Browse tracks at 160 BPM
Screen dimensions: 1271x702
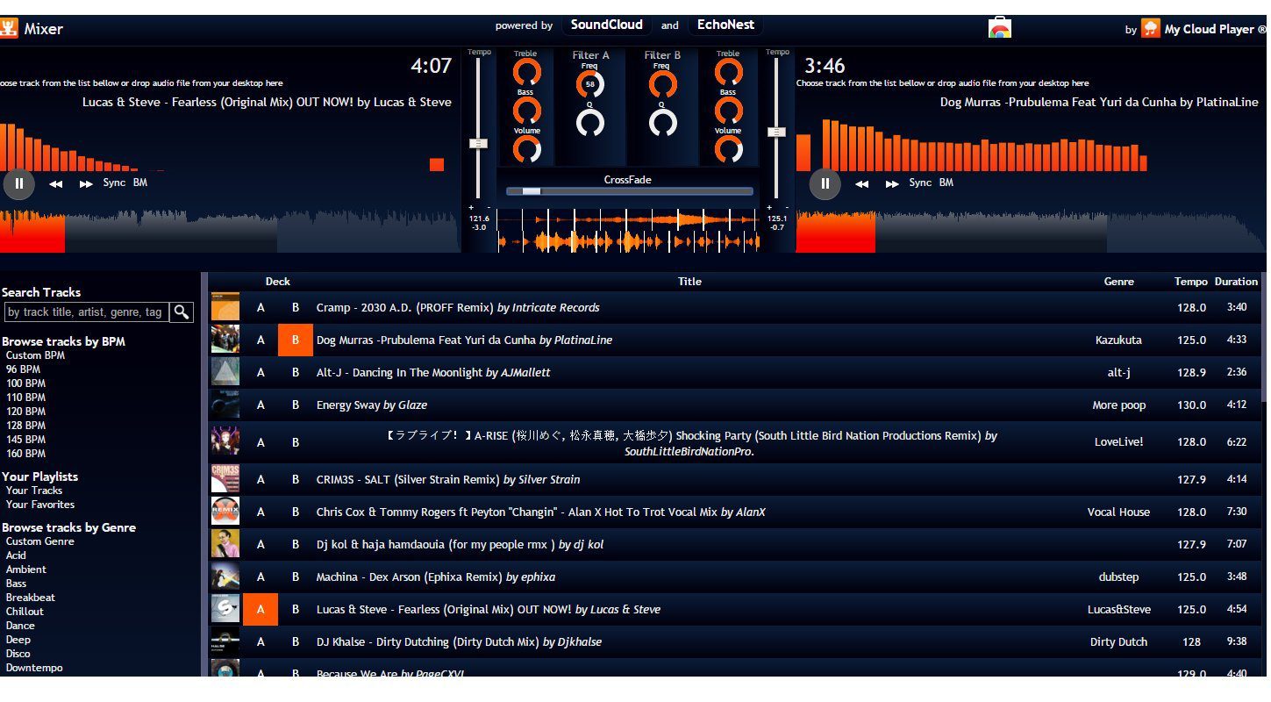coord(25,454)
